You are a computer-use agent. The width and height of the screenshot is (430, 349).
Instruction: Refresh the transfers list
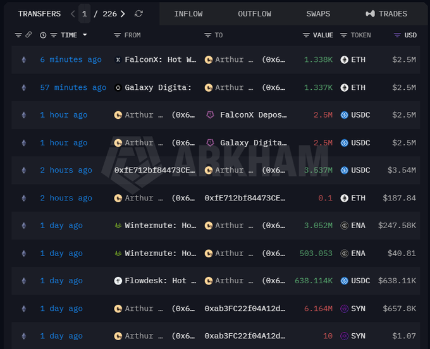[138, 14]
